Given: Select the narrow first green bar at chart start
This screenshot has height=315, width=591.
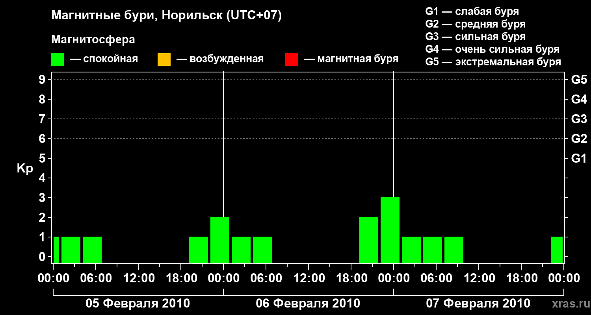Looking at the screenshot, I should click(x=56, y=250).
